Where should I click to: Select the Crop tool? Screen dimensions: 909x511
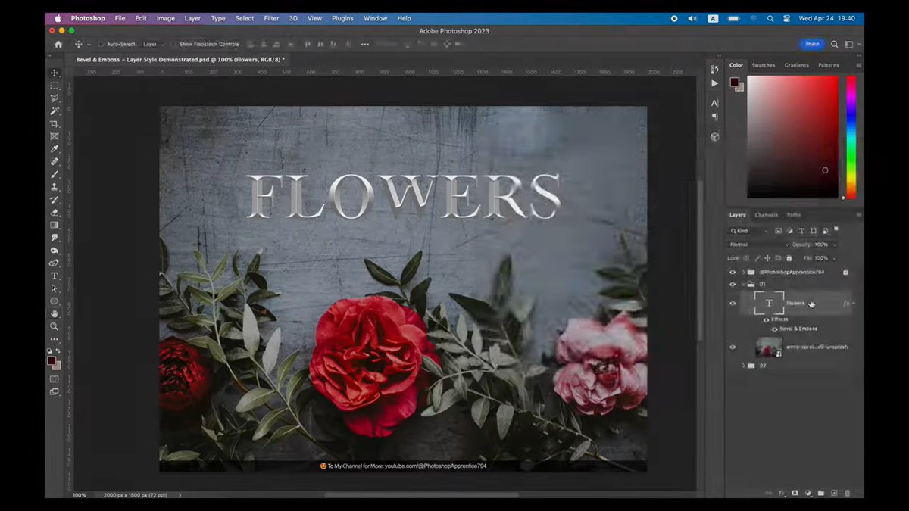click(x=55, y=123)
